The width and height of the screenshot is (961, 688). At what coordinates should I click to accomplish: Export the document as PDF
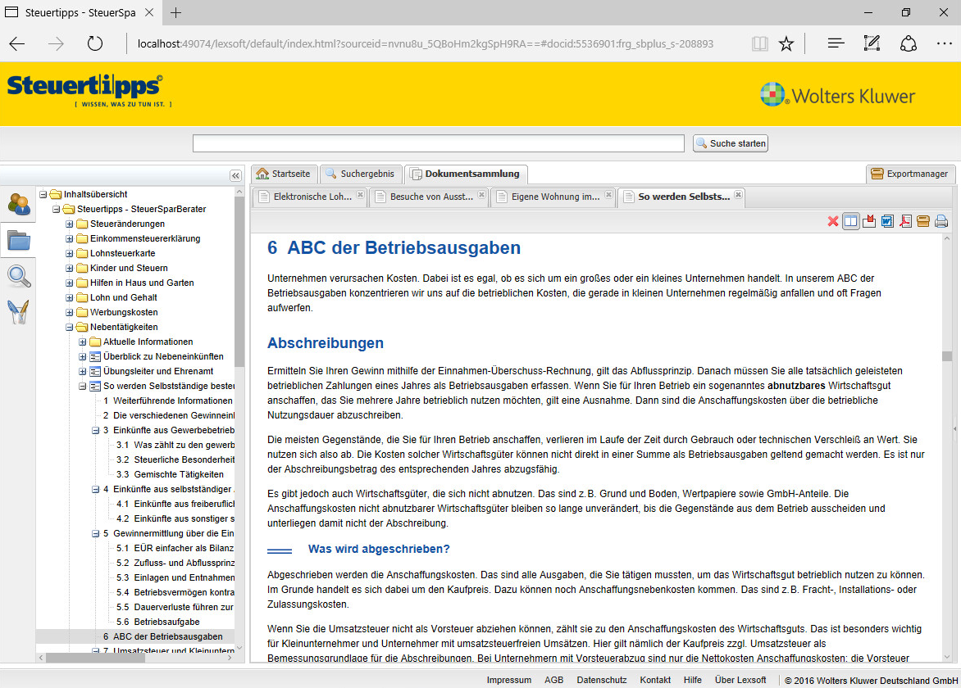coord(905,221)
